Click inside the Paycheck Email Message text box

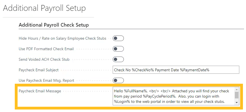(173, 96)
